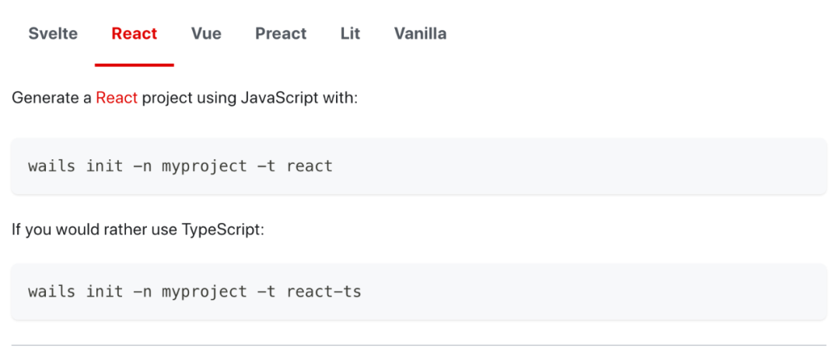Click the red underline beneath React tab
The height and width of the screenshot is (362, 840).
[x=135, y=65]
